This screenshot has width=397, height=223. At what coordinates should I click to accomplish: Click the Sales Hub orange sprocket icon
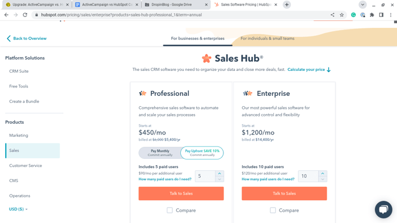point(206,58)
